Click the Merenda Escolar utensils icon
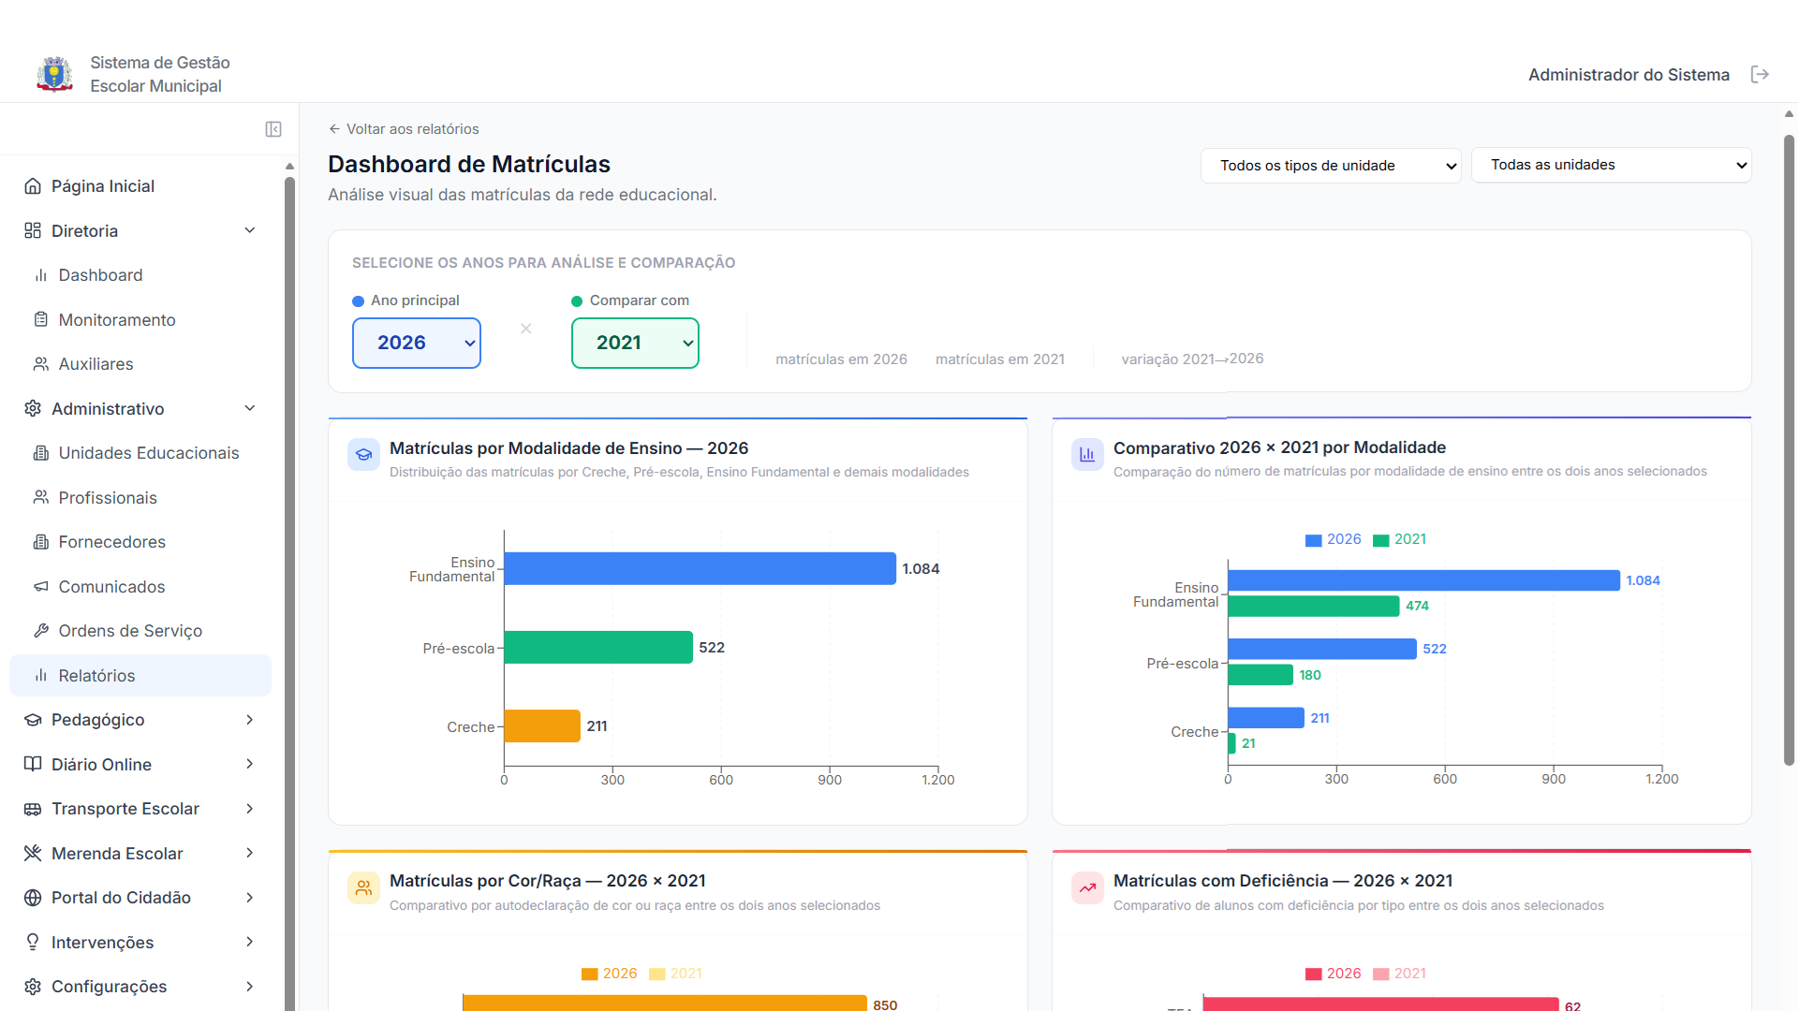This screenshot has width=1798, height=1011. pos(33,853)
